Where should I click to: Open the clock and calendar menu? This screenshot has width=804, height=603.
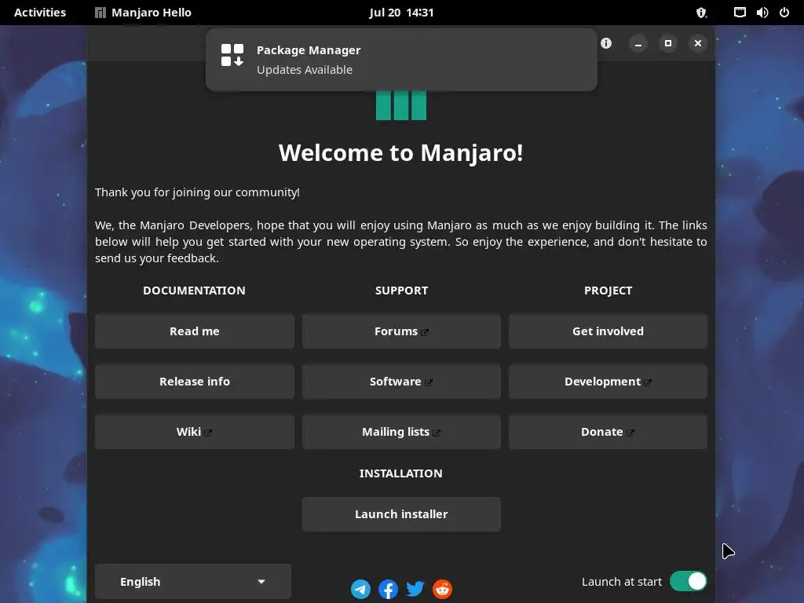[401, 13]
